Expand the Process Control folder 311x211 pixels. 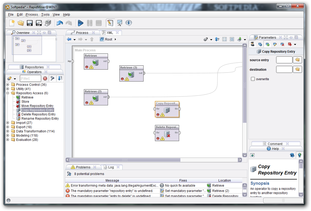click(x=8, y=84)
